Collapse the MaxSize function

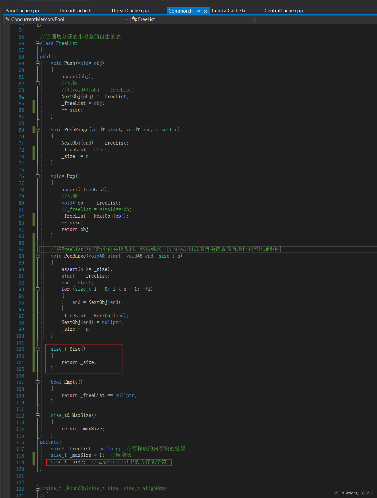(x=37, y=415)
